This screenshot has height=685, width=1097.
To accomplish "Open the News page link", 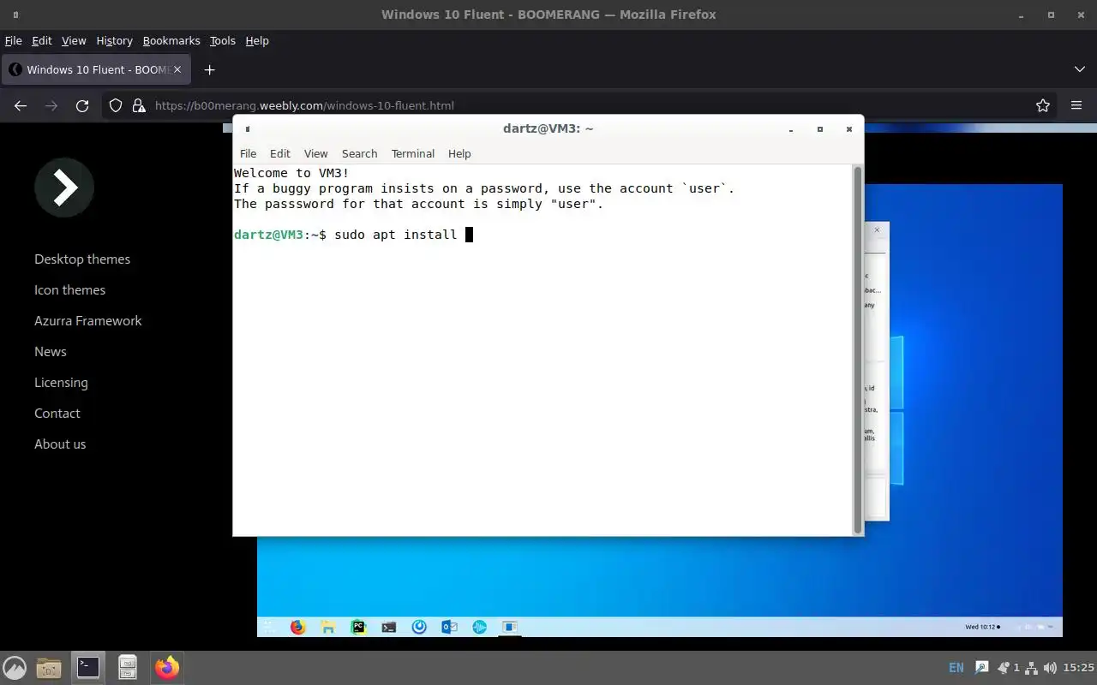I will pos(51,351).
